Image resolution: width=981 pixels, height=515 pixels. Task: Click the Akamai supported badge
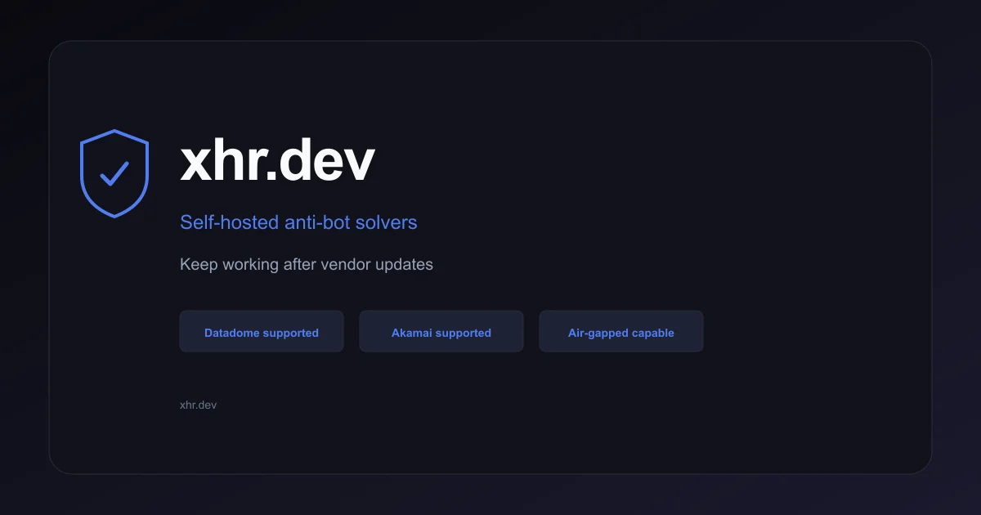[x=441, y=331]
